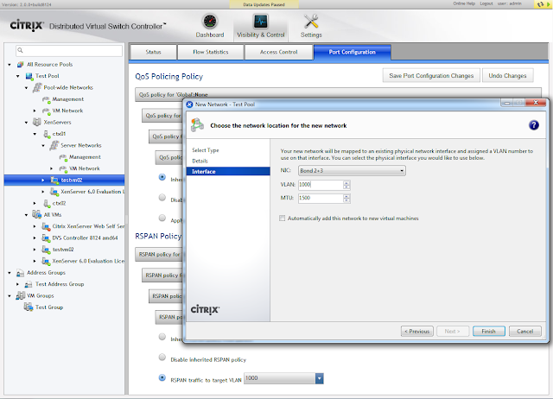The image size is (553, 399).
Task: Select testvm02 icon under All VMs
Action: 46,250
